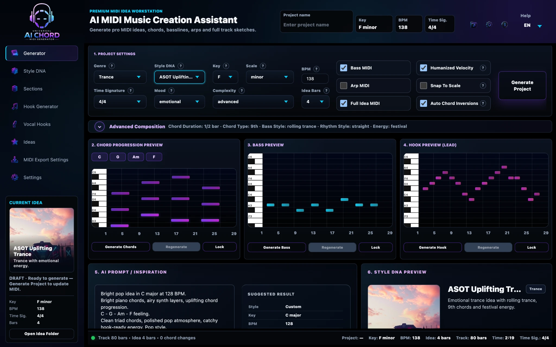Screen dimensions: 556x347
Task: Click the MIDI Export Settings download icon
Action: click(15, 160)
